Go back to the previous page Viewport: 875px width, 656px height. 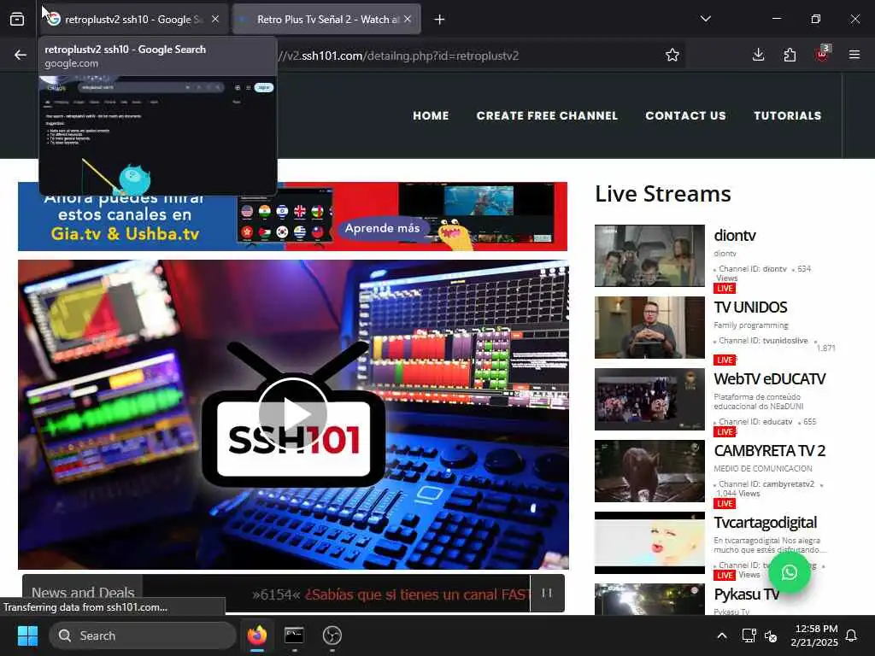pyautogui.click(x=21, y=55)
